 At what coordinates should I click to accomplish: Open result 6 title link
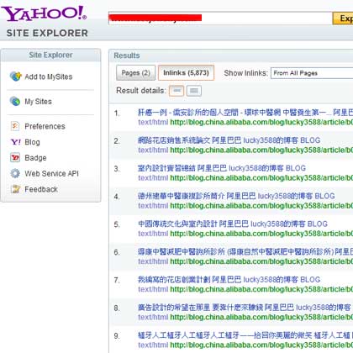point(245,251)
